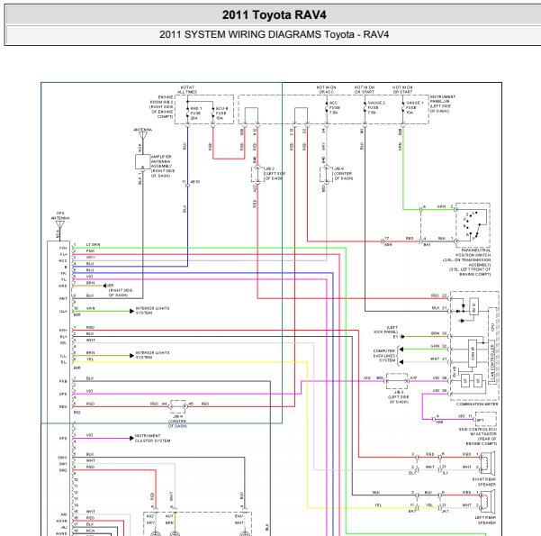
Task: Click the 'COMBINATION METER' label
Action: point(477,404)
